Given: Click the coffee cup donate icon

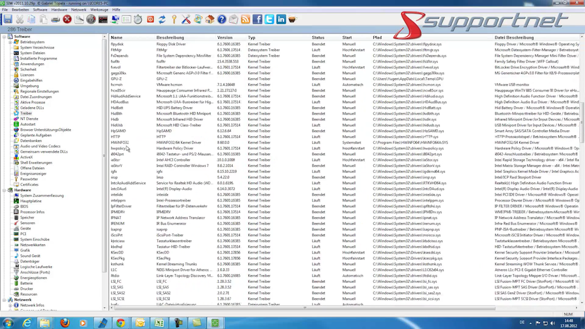Looking at the screenshot, I should [292, 19].
